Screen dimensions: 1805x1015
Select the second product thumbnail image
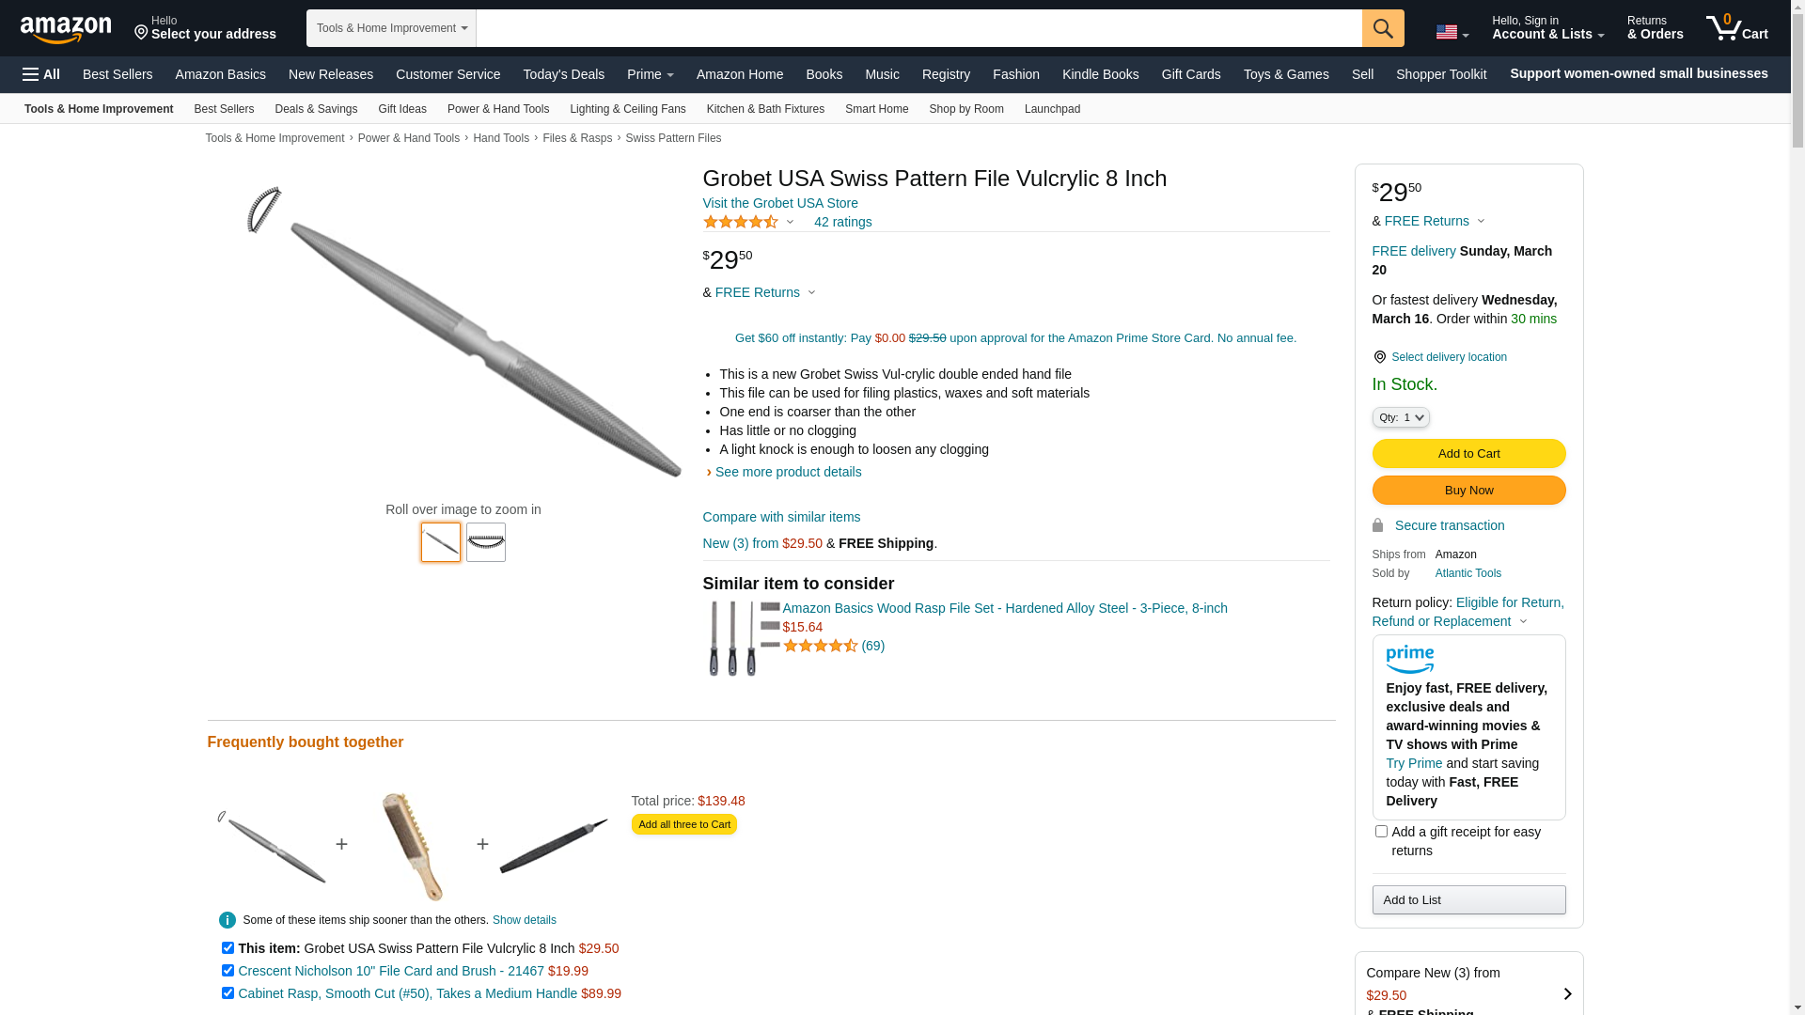tap(486, 542)
